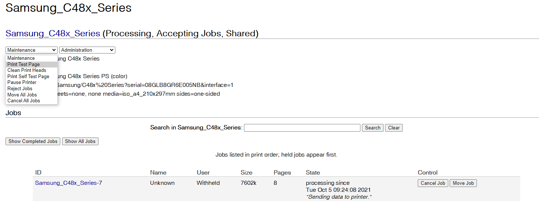Click the Search button
Screen dimensions: 539x209
coord(373,128)
